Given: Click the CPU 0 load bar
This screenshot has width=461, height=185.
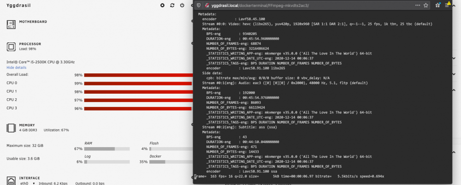Looking at the screenshot, I should coord(138,84).
